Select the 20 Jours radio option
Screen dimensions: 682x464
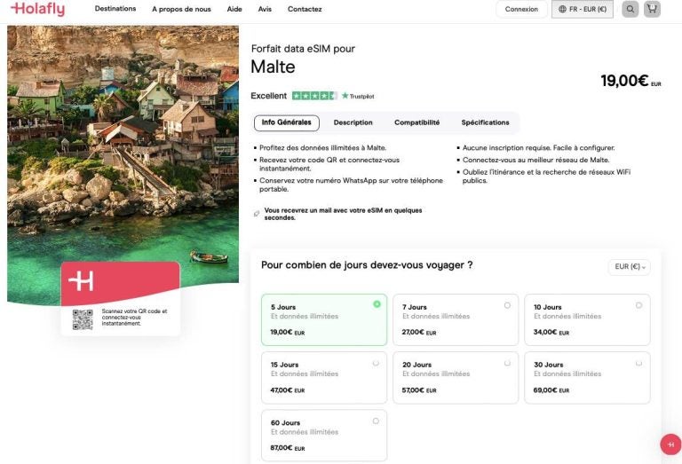[x=507, y=363]
